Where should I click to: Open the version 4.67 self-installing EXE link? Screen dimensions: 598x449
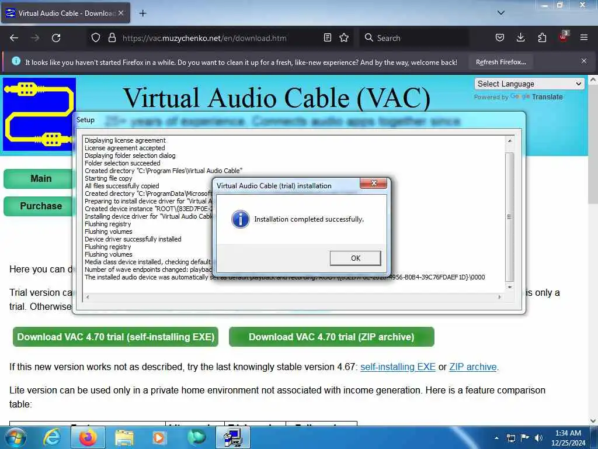point(398,367)
